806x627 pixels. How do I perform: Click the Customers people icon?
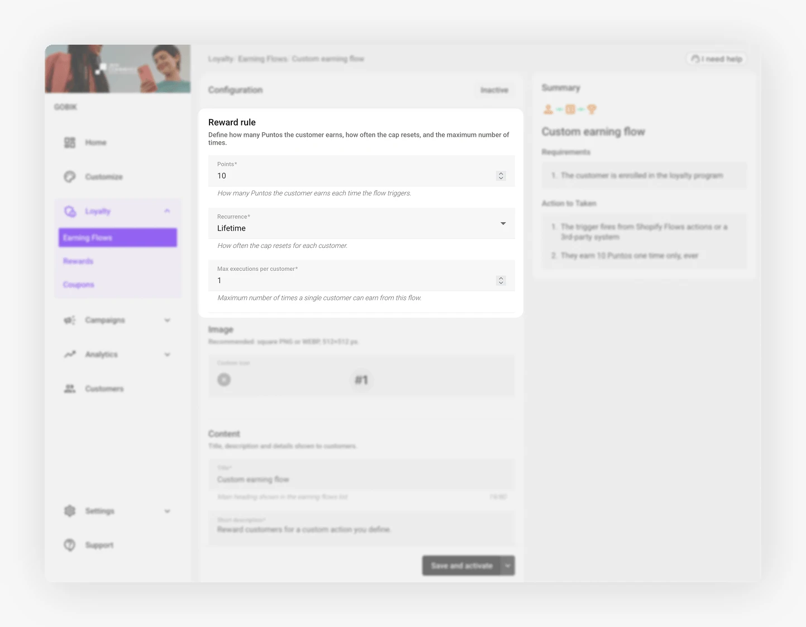pos(70,389)
